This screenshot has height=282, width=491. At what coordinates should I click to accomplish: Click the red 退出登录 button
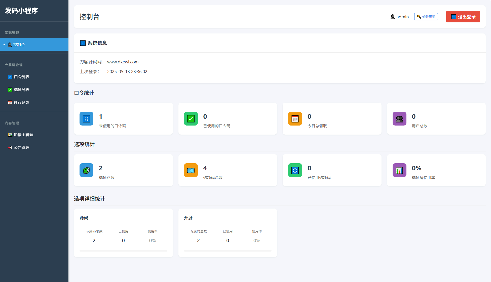[x=463, y=17]
